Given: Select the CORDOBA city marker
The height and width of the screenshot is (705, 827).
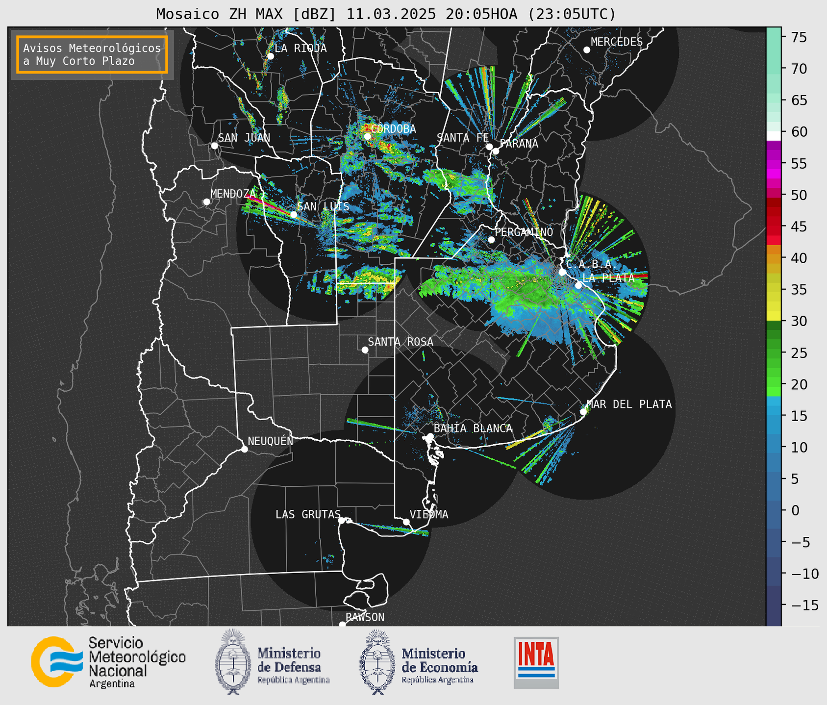Looking at the screenshot, I should tap(367, 136).
